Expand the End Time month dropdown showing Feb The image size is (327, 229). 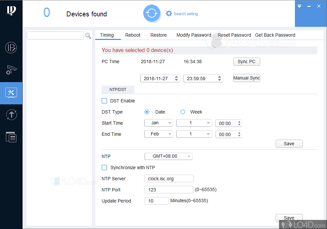158,134
